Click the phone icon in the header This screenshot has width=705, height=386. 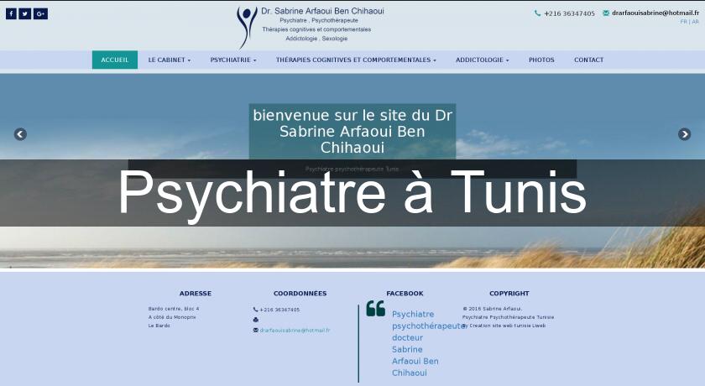[537, 13]
